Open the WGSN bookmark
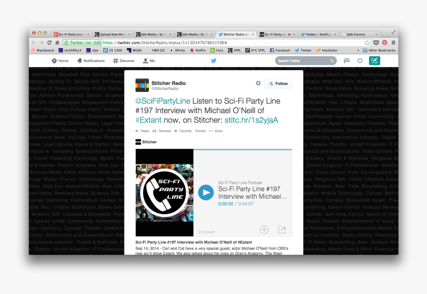Image resolution: width=427 pixels, height=294 pixels. coord(134,51)
